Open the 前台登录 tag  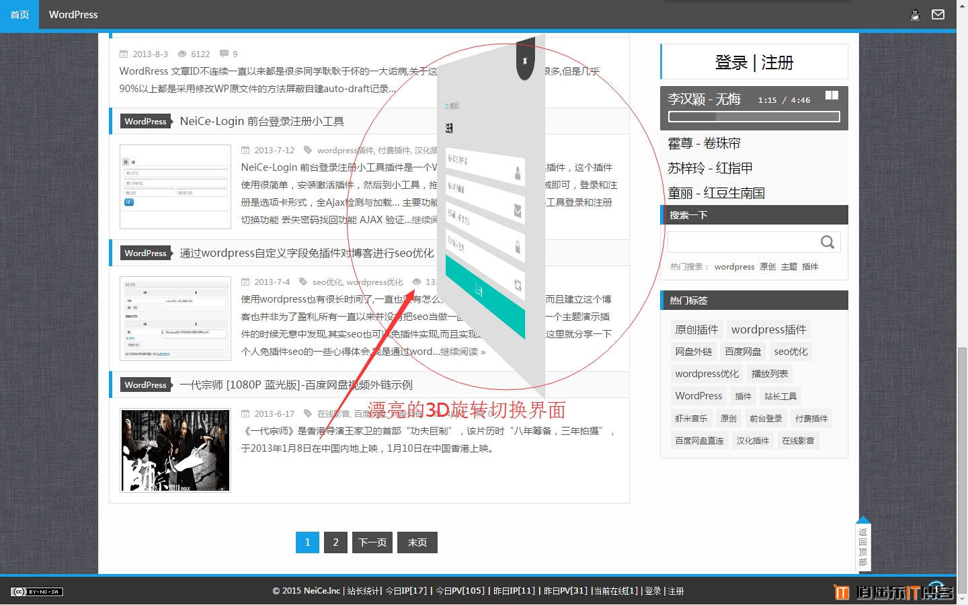[766, 419]
